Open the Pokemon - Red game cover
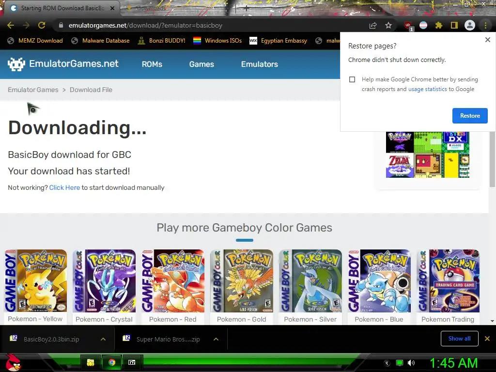496x372 pixels. [x=173, y=281]
